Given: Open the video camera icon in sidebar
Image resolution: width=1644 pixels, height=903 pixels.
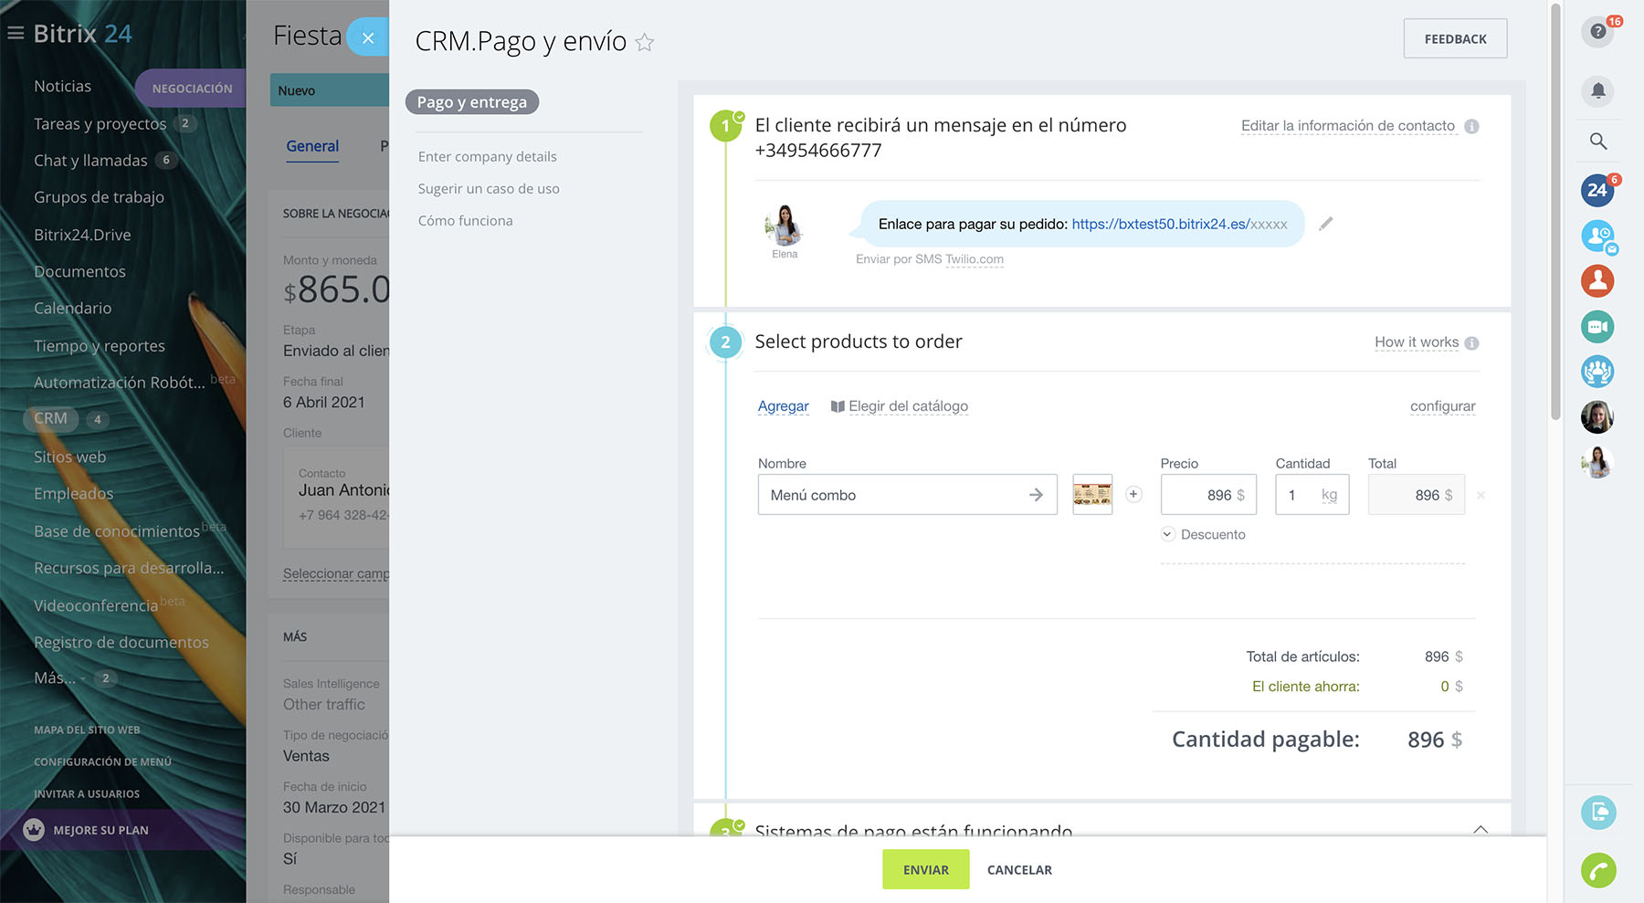Looking at the screenshot, I should pyautogui.click(x=1597, y=327).
